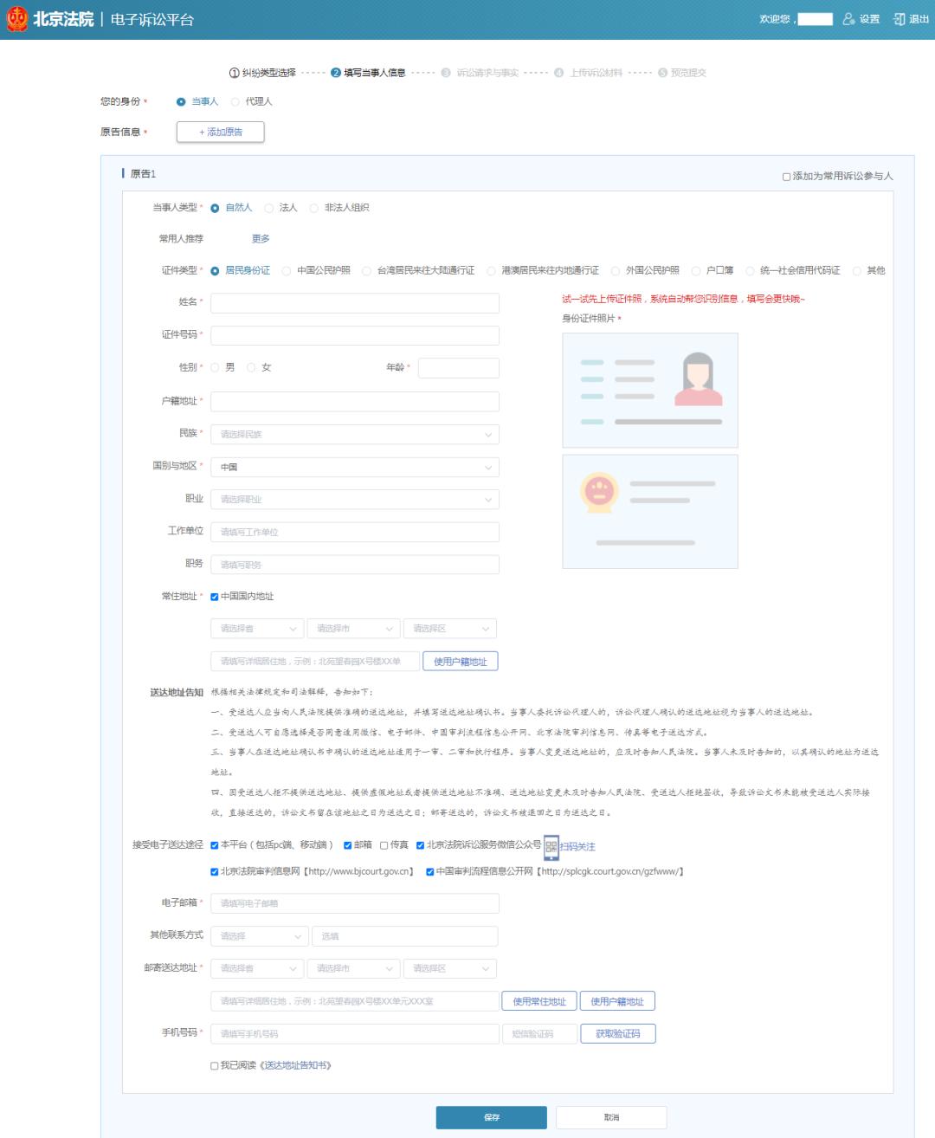Click 使用常住地址 button
Image resolution: width=935 pixels, height=1138 pixels.
[x=539, y=1001]
